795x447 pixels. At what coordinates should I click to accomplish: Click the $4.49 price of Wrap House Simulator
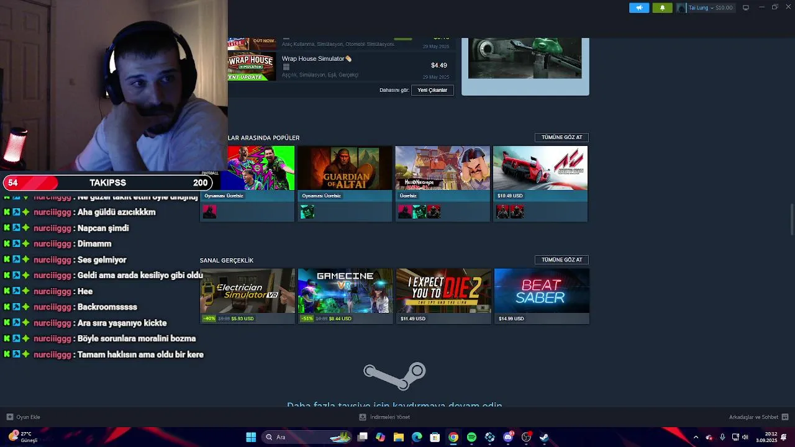coord(439,65)
